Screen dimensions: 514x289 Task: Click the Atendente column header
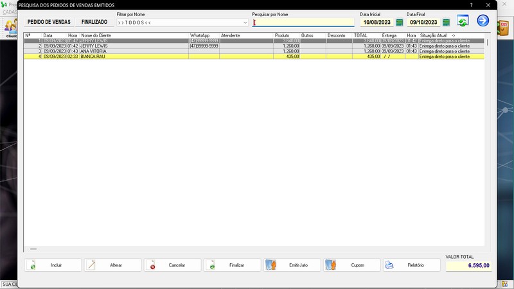tap(246, 35)
